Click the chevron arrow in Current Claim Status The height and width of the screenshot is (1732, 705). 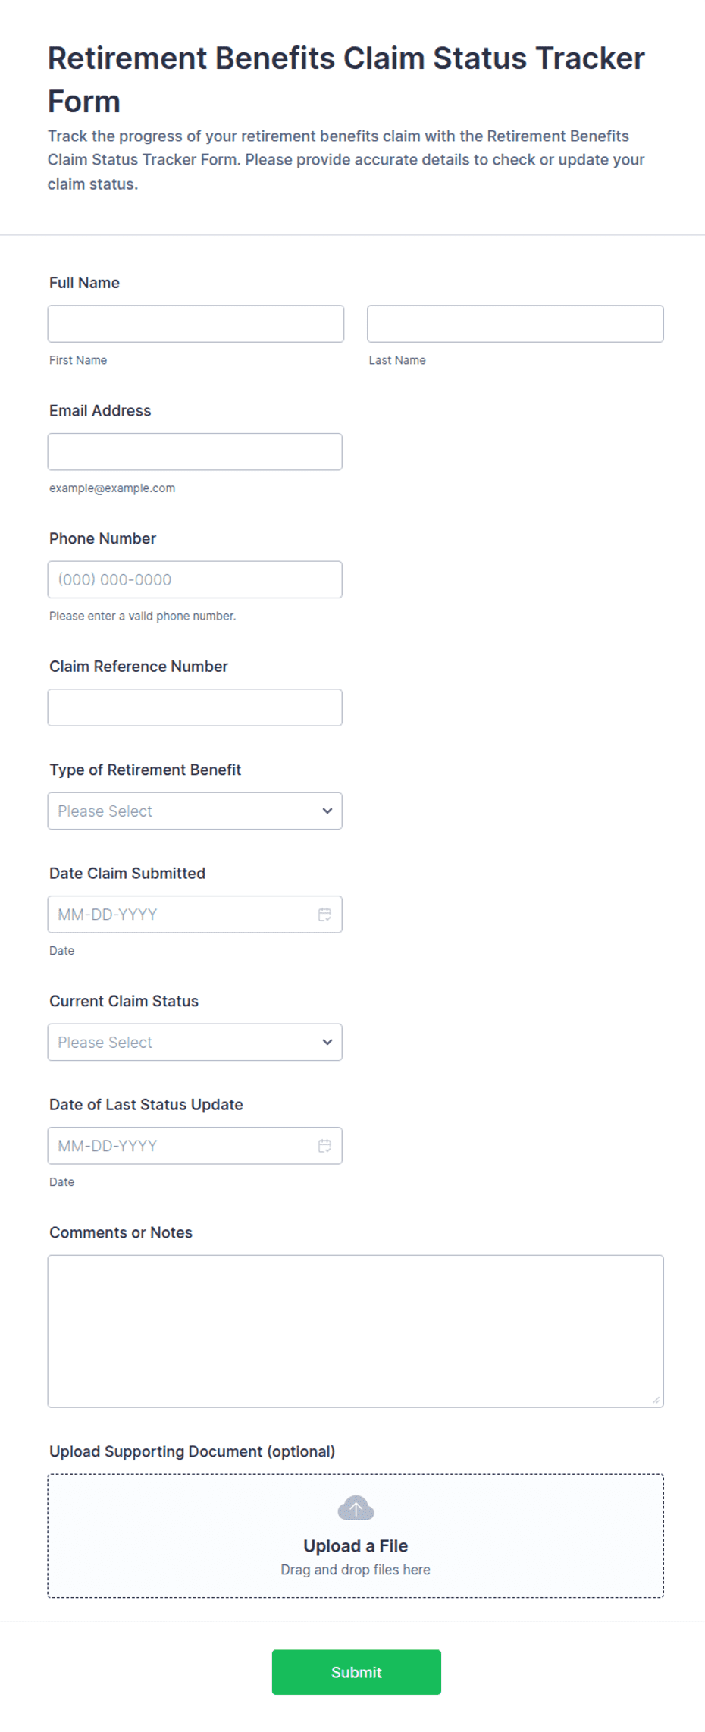(x=327, y=1042)
